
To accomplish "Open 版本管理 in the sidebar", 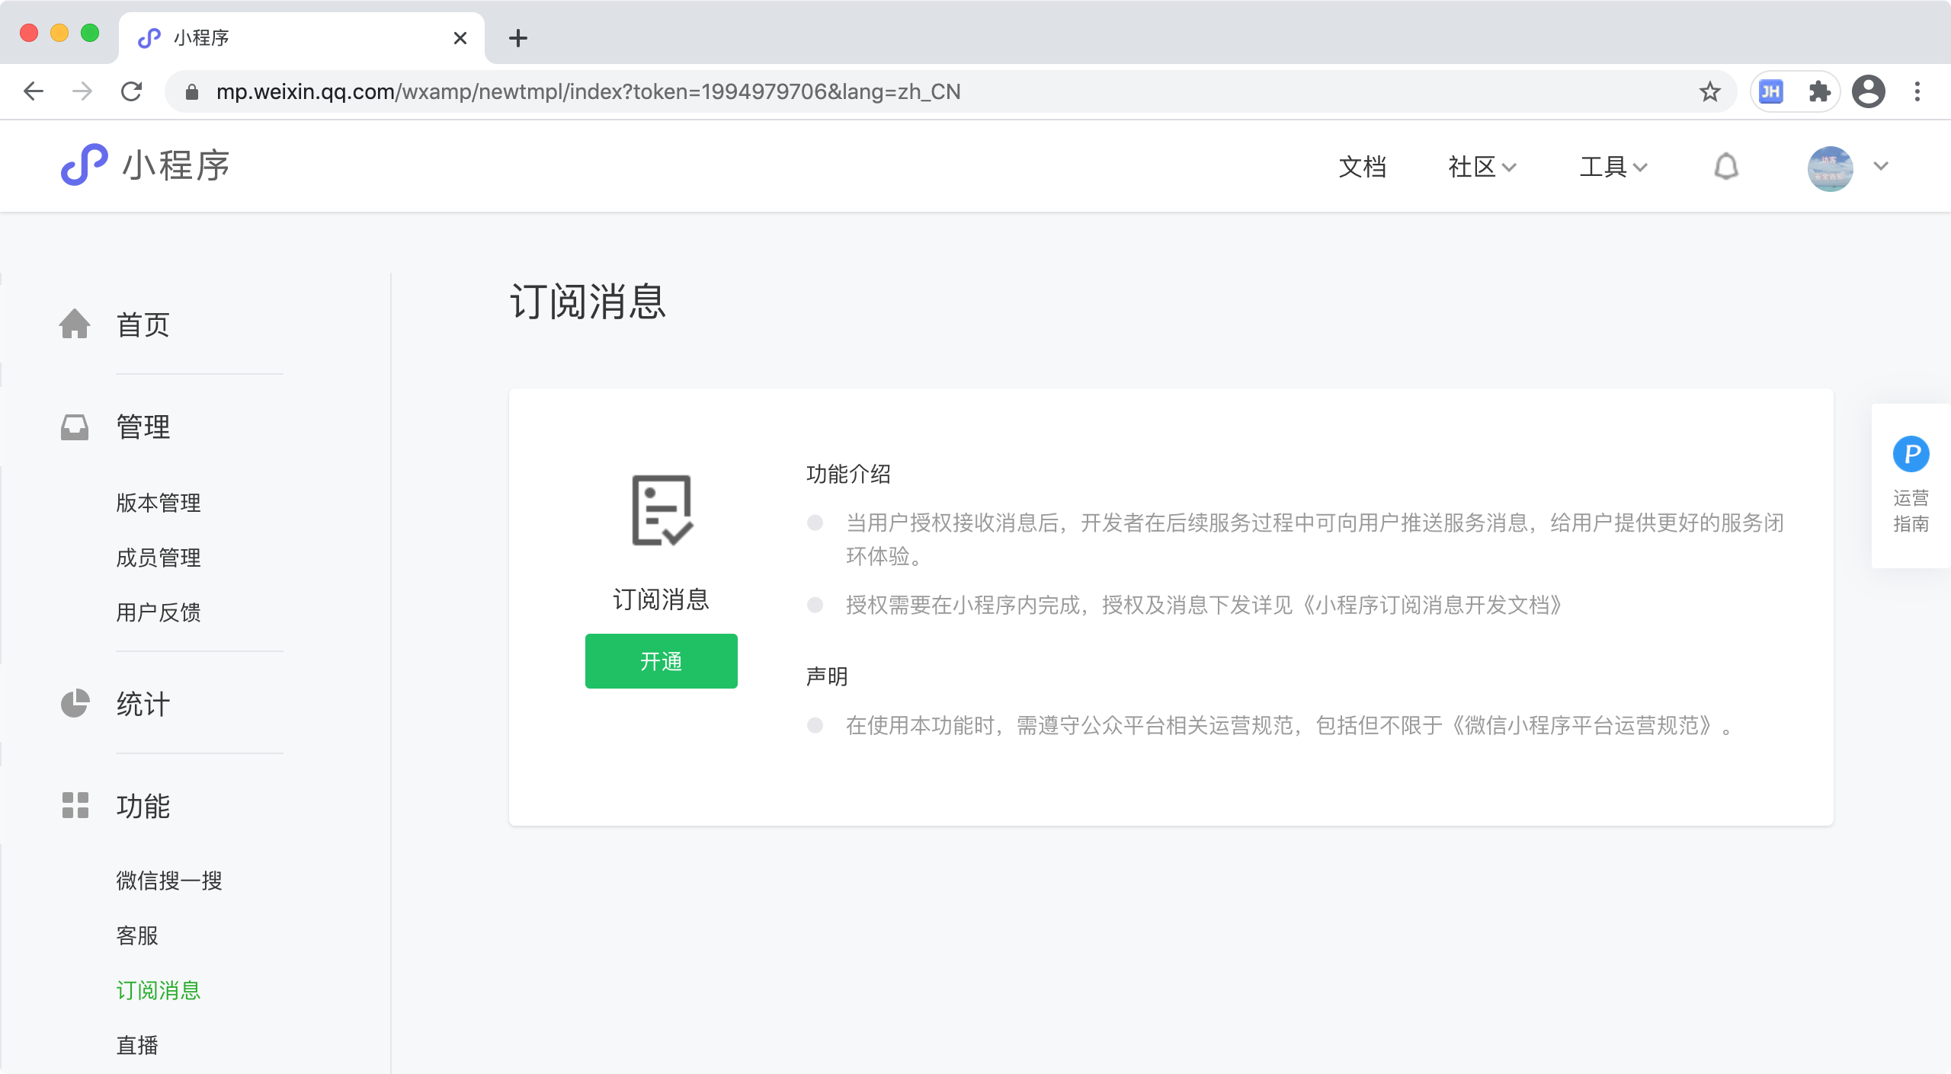I will [159, 503].
